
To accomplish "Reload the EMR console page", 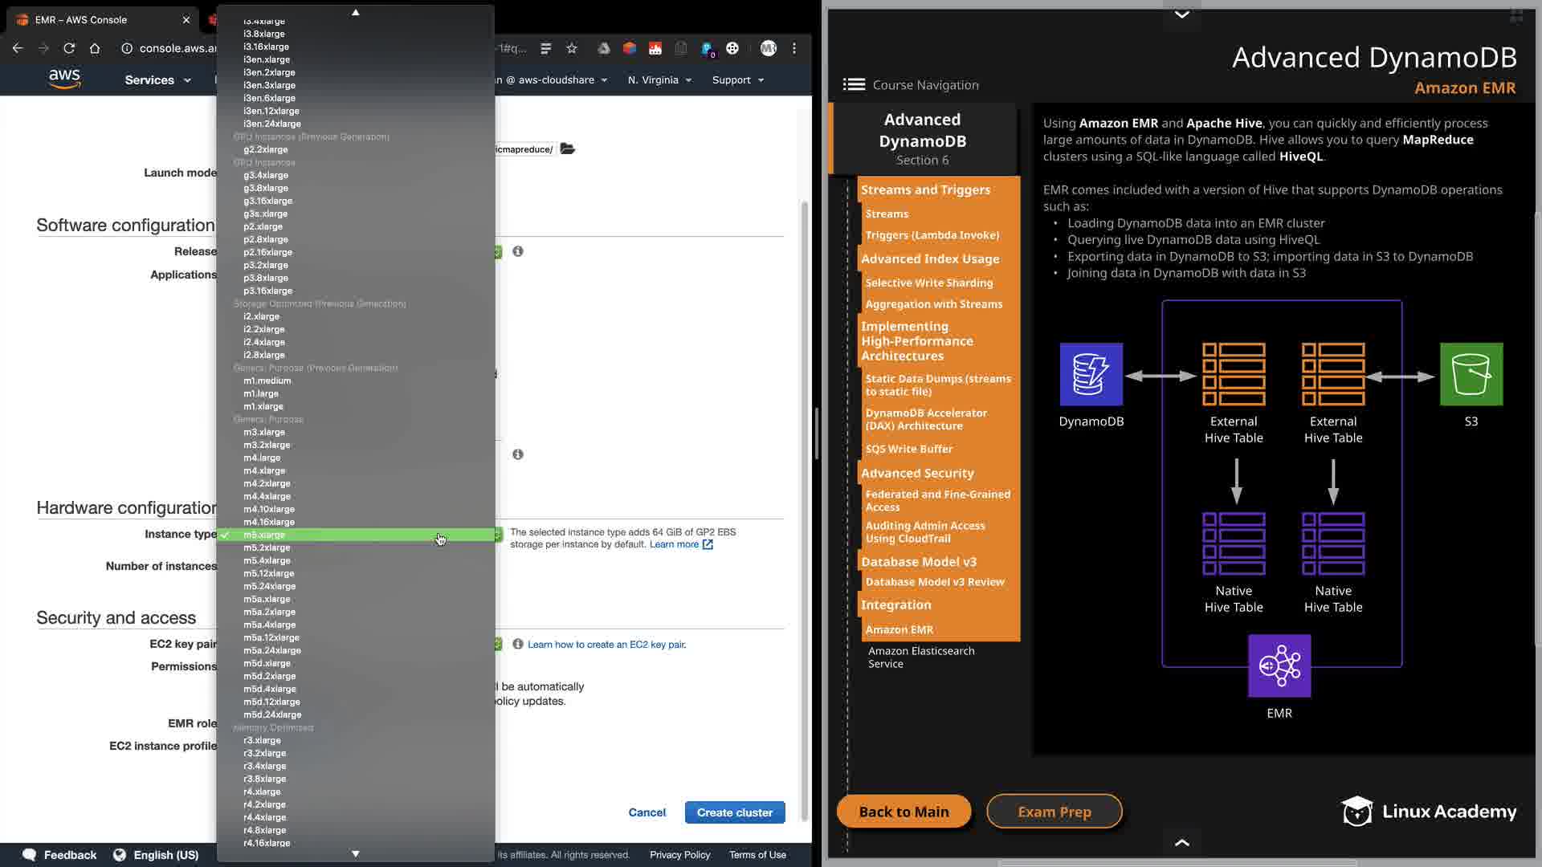I will [69, 48].
